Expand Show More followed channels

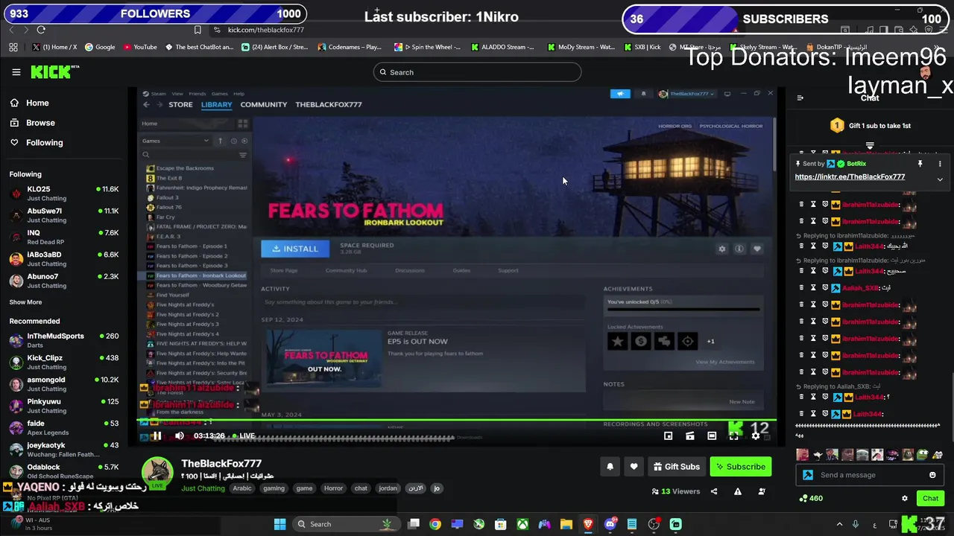(25, 302)
